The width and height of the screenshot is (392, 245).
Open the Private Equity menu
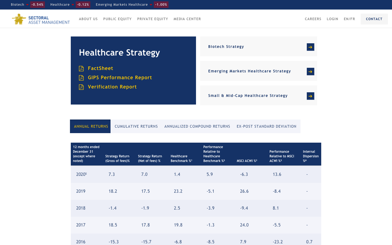click(x=152, y=19)
